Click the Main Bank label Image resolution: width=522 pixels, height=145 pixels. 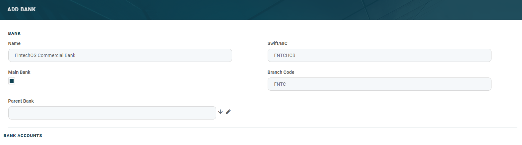click(x=19, y=72)
